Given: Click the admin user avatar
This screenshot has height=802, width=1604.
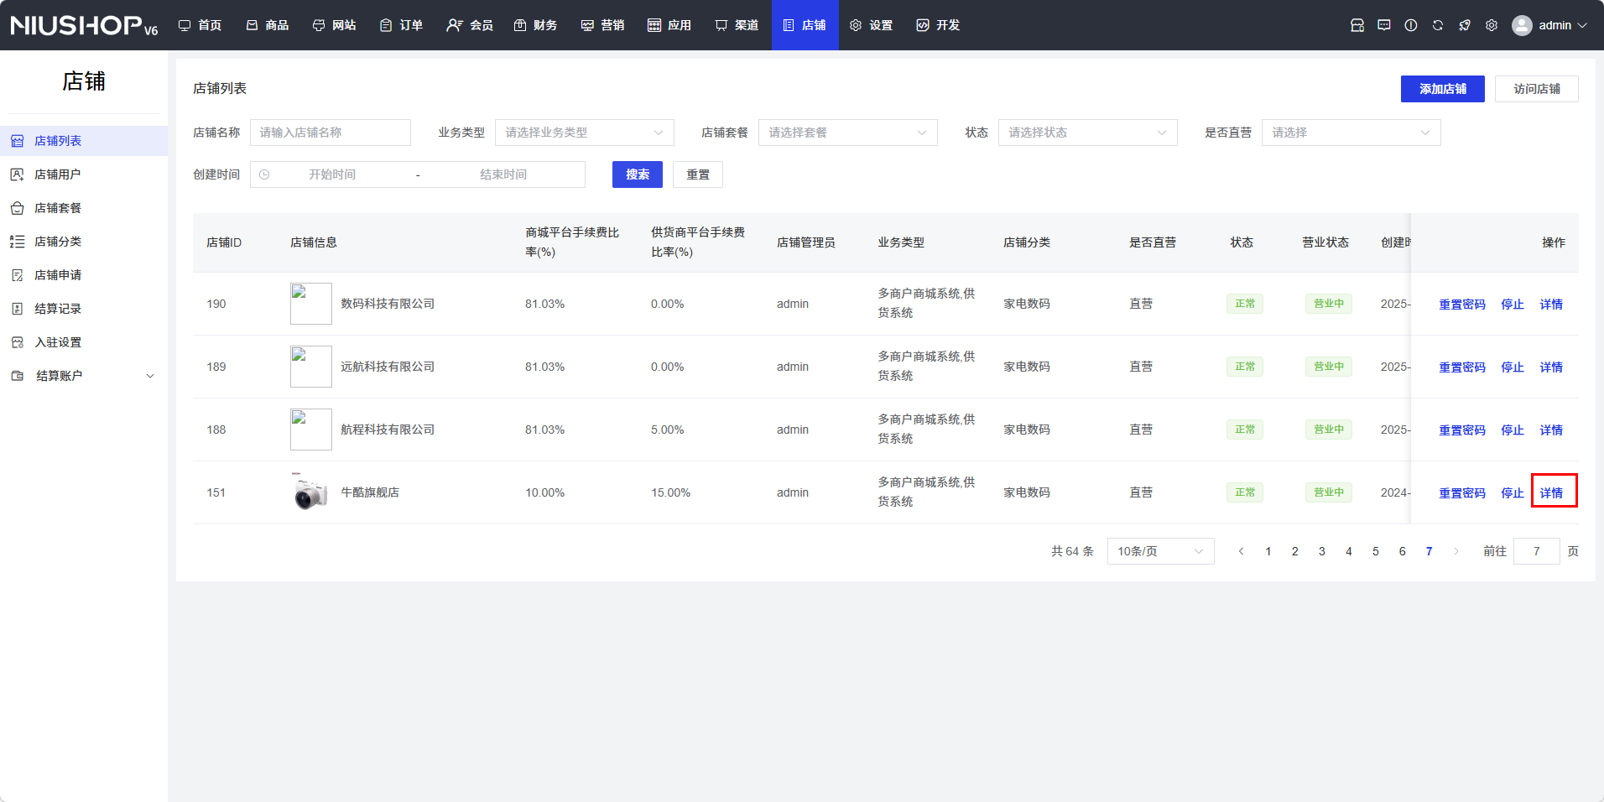Looking at the screenshot, I should pyautogui.click(x=1522, y=25).
